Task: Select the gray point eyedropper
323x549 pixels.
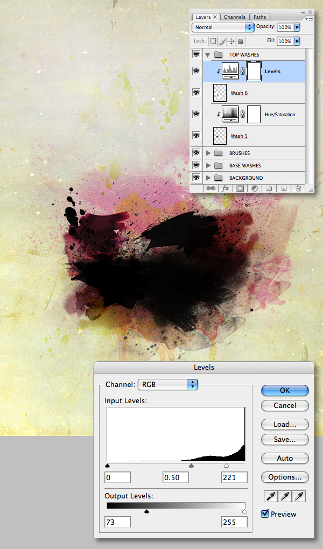Action: (x=285, y=496)
